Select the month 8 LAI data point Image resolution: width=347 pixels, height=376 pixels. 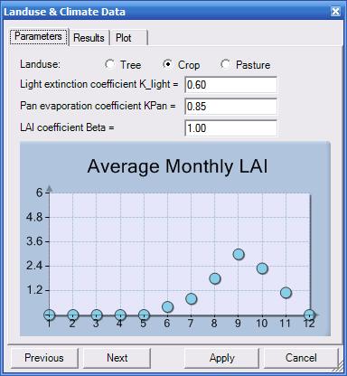click(x=215, y=278)
